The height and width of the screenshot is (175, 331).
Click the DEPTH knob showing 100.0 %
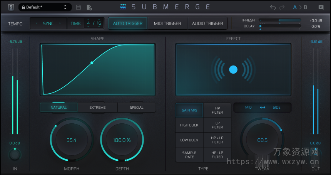[x=122, y=140]
